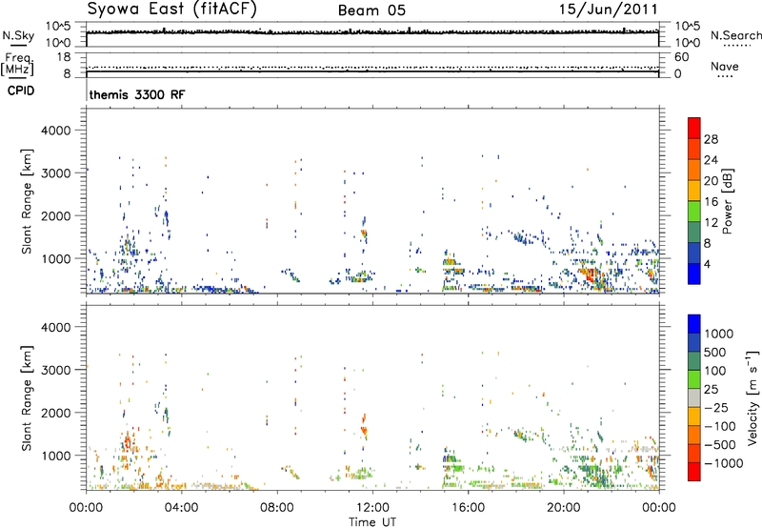Screen dimensions: 762x528
Task: Pick the yellow segment of power color bar
Action: (x=694, y=191)
